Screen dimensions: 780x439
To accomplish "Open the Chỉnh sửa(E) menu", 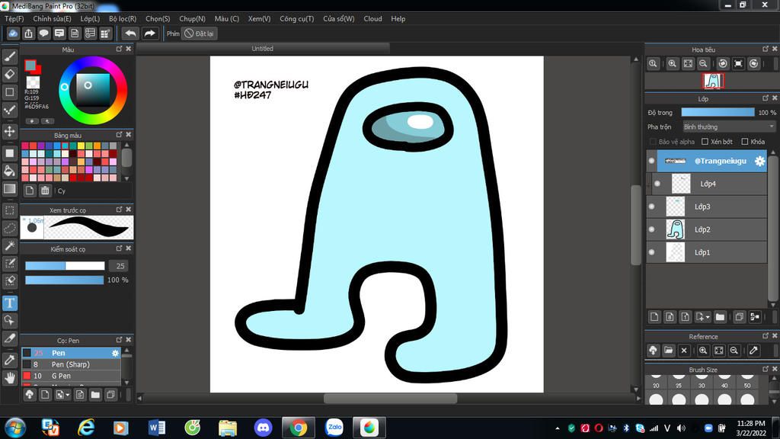I will 53,19.
